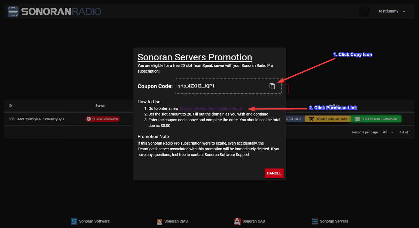Open the Sonoran Radio logo in the header
The image size is (419, 228).
point(54,11)
